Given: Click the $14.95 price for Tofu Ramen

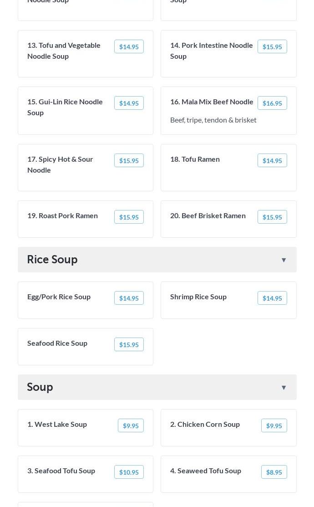Looking at the screenshot, I should (x=272, y=160).
